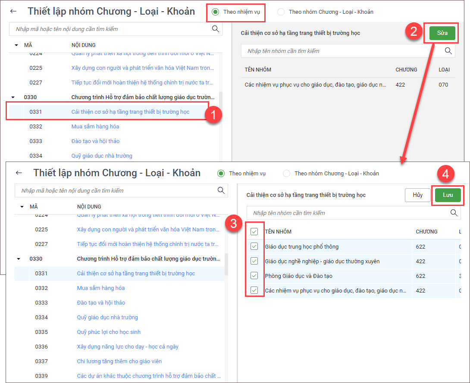Select 'Theo nhiệm vụ' radio in top panel
Screen dimensions: 470x383
click(215, 12)
